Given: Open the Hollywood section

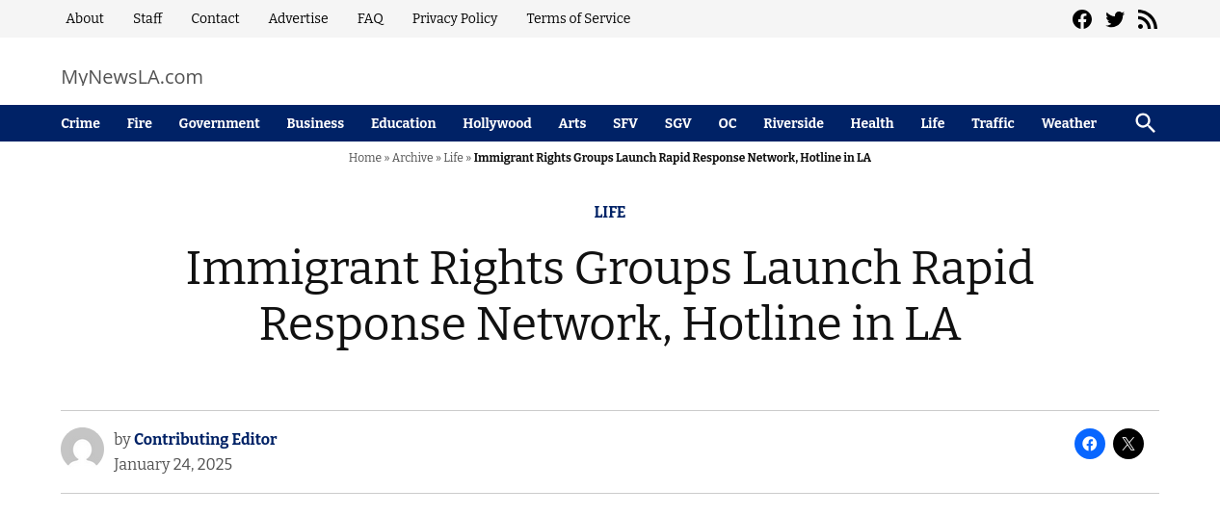Looking at the screenshot, I should click(497, 123).
